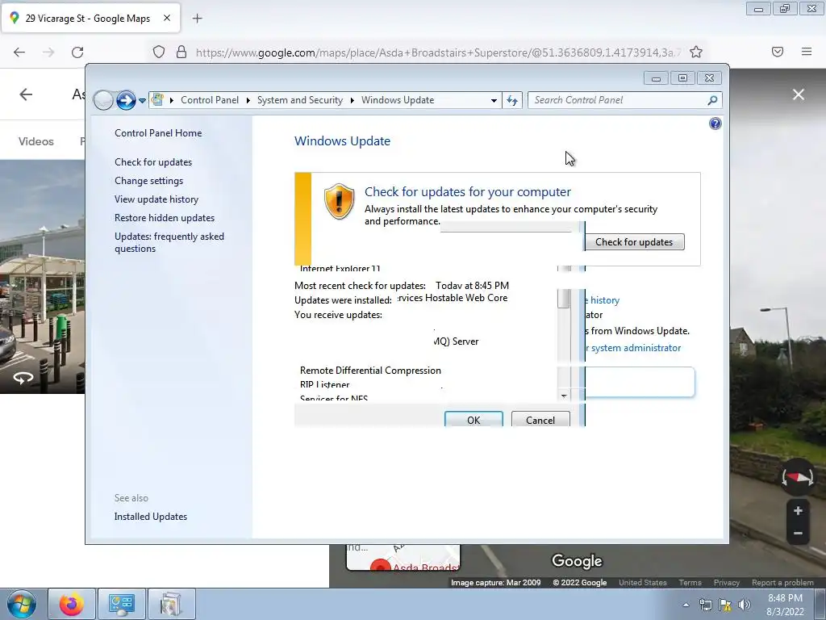Click Google Maps back arrow
The width and height of the screenshot is (826, 620).
point(26,94)
